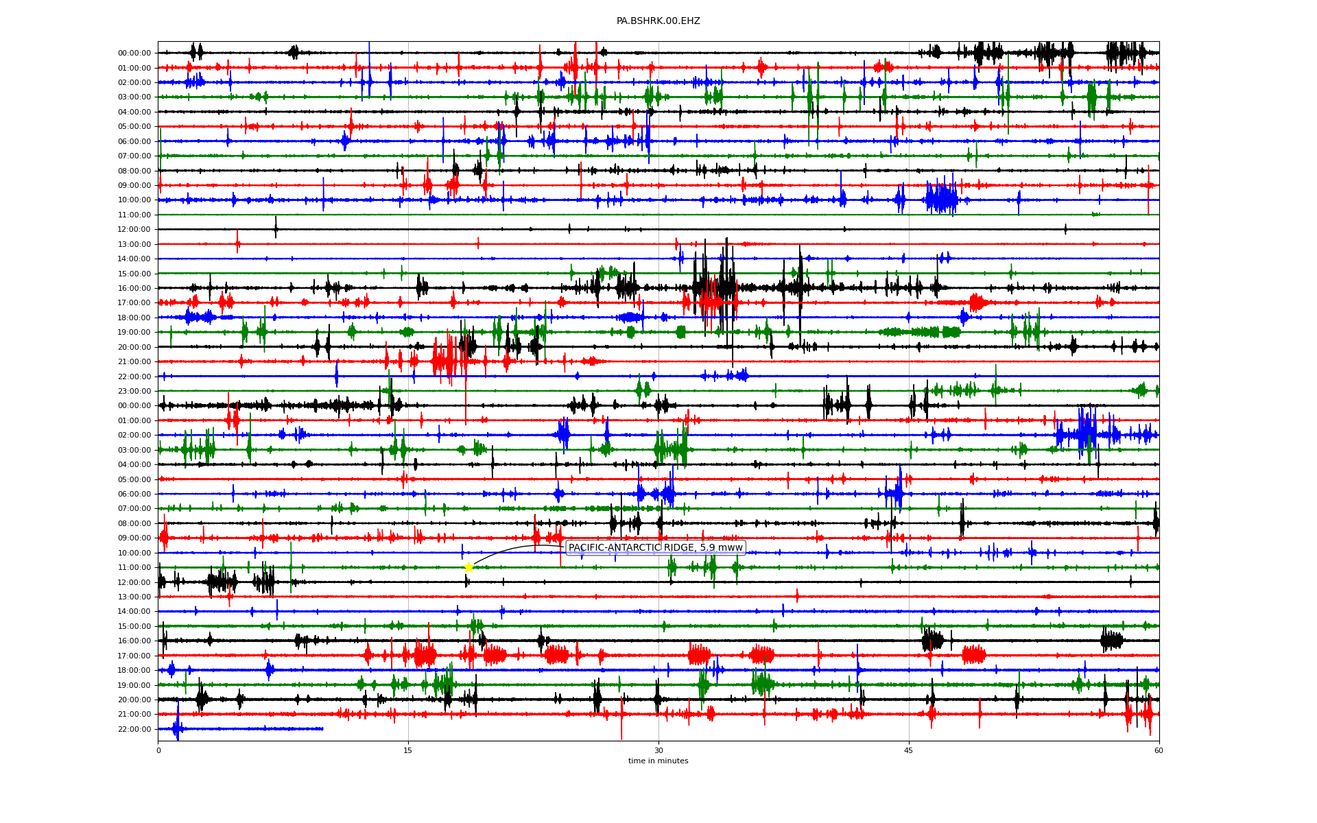Click the topmost 00:00:00 row label
The width and height of the screenshot is (1317, 823).
[x=134, y=53]
